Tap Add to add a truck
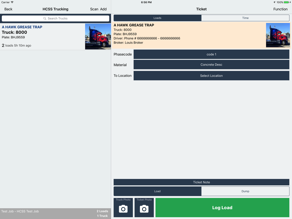Screen dimensions: 292x219 (103, 9)
